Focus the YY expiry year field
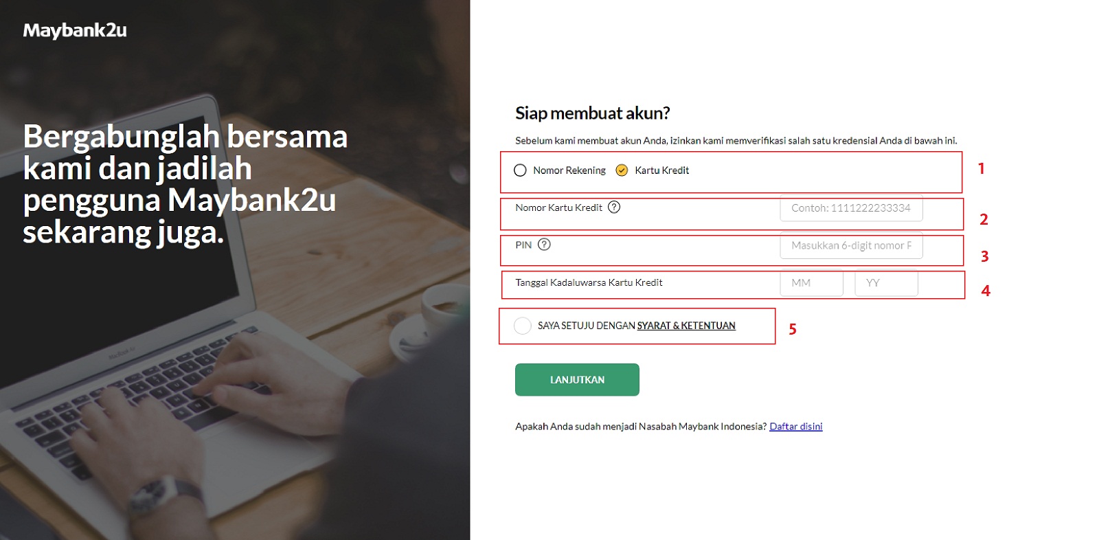The width and height of the screenshot is (1099, 540). (x=886, y=283)
